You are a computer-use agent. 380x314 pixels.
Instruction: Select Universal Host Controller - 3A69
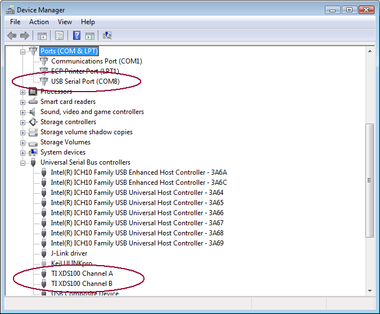[x=137, y=243]
